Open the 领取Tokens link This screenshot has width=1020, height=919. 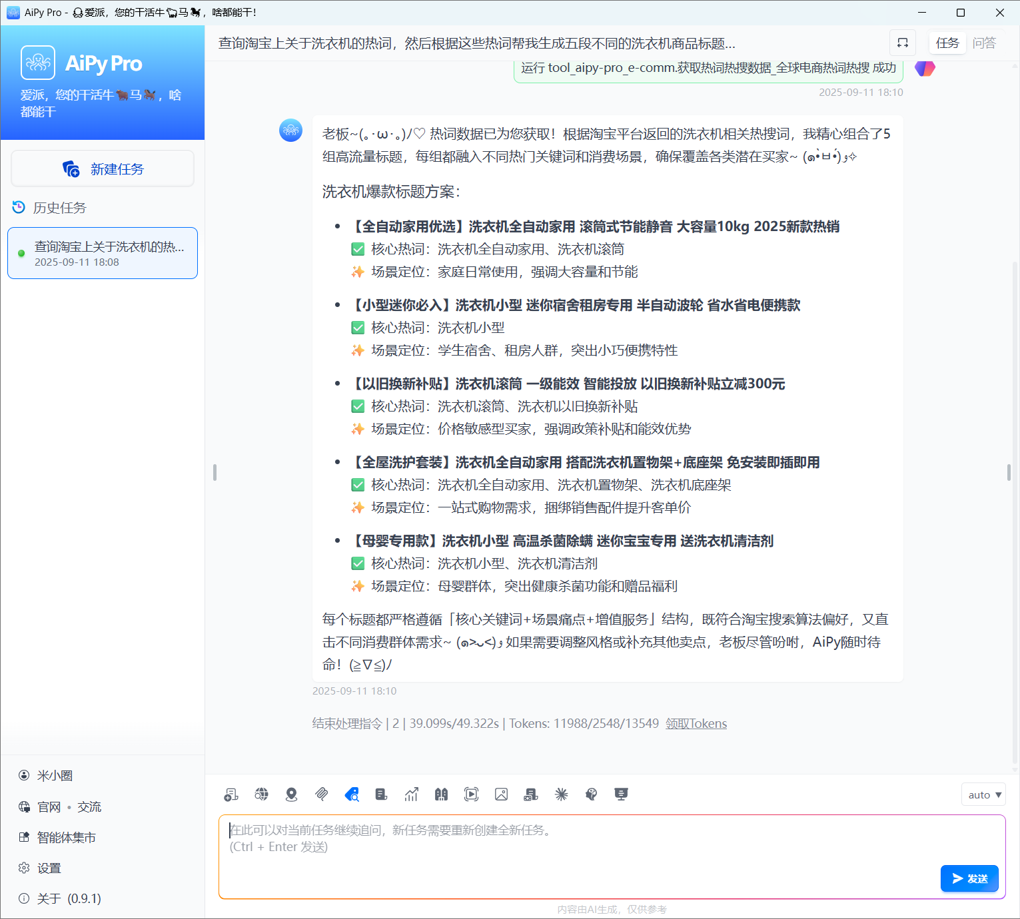click(x=696, y=723)
